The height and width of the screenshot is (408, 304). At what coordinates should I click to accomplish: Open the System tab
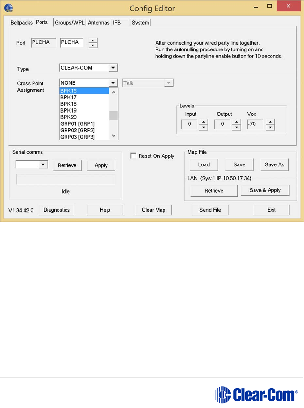tap(140, 23)
